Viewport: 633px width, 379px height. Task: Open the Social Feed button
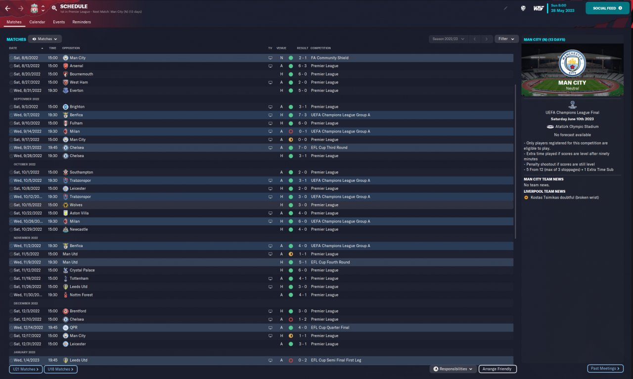tap(608, 8)
